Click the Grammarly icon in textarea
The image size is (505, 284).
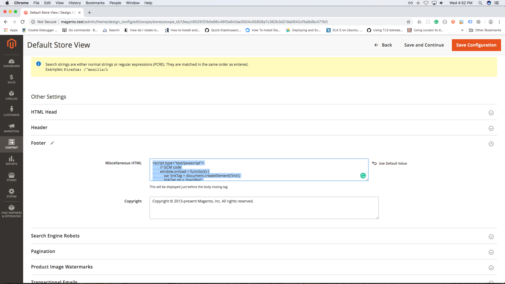click(363, 176)
